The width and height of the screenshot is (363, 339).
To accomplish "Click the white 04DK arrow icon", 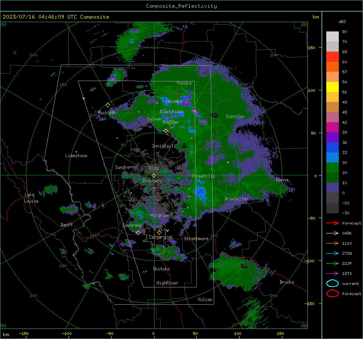I will tap(332, 233).
